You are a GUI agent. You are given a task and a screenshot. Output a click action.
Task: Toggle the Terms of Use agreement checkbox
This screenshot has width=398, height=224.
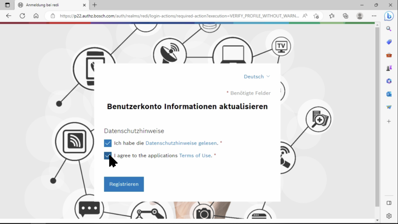coord(108,156)
